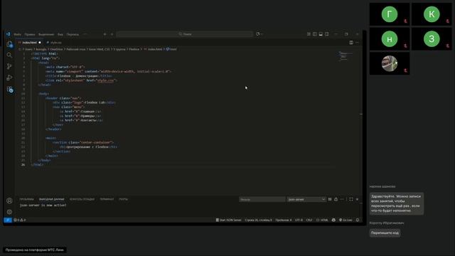Open the style.css link in the href attribute
455x256 pixels.
point(105,80)
